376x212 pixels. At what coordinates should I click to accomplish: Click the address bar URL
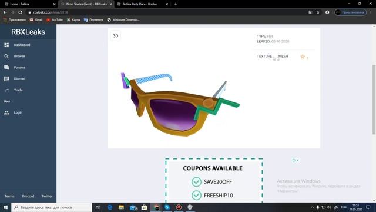(x=51, y=12)
